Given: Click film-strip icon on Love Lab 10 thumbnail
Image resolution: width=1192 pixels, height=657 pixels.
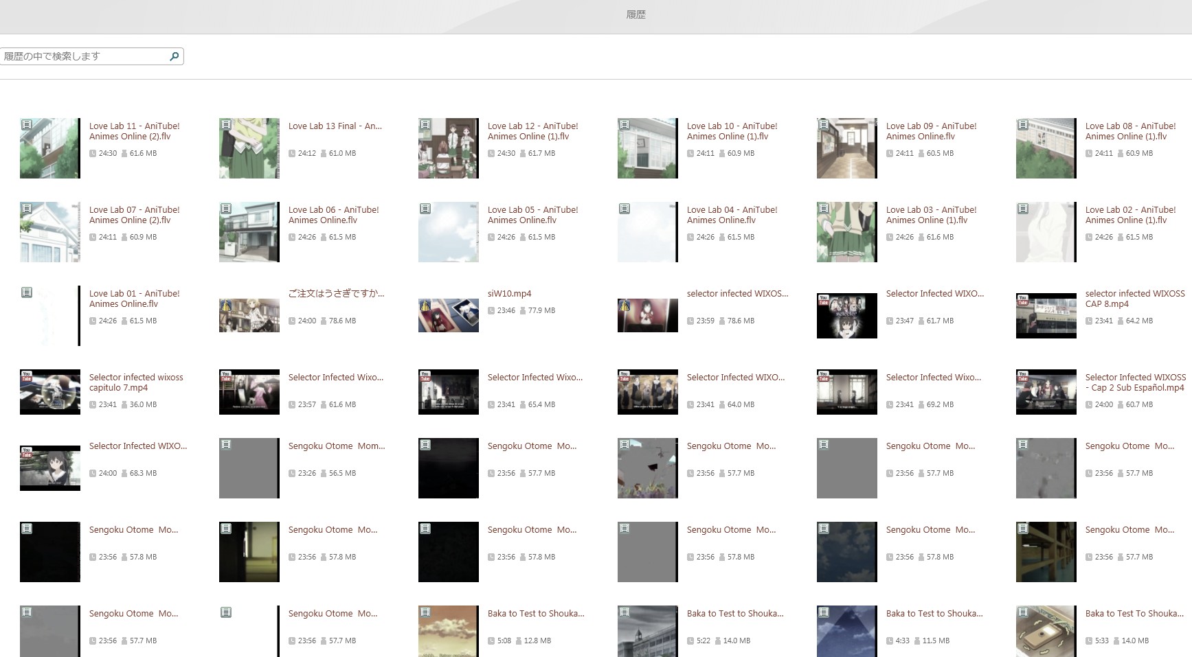Looking at the screenshot, I should tap(625, 125).
